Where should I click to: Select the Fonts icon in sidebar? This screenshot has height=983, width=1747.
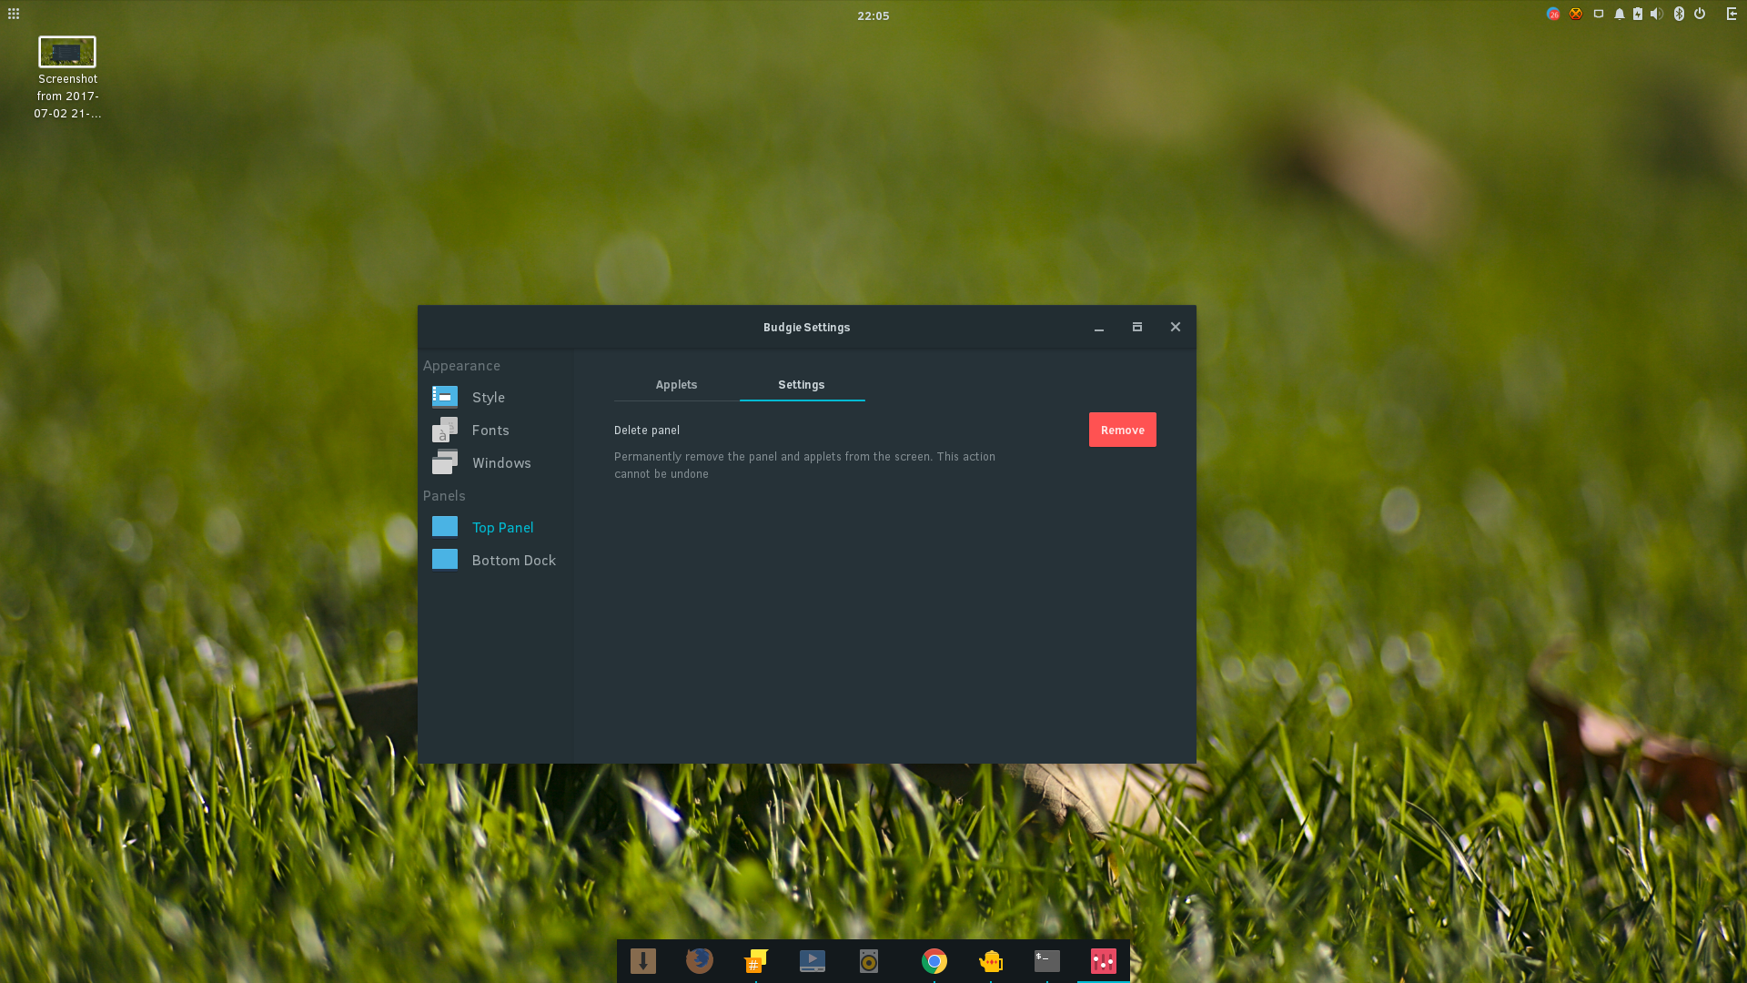pos(445,430)
